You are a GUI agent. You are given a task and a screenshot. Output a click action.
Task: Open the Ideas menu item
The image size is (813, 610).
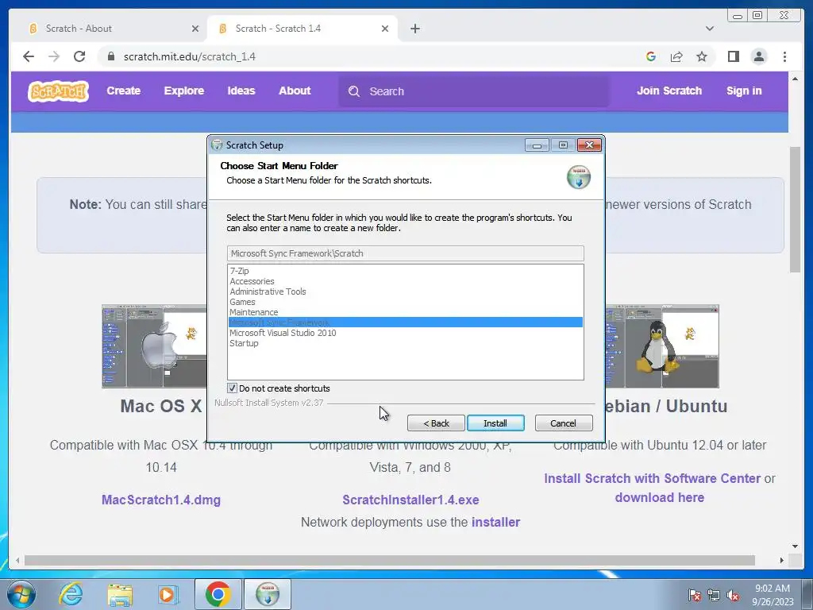[x=241, y=91]
